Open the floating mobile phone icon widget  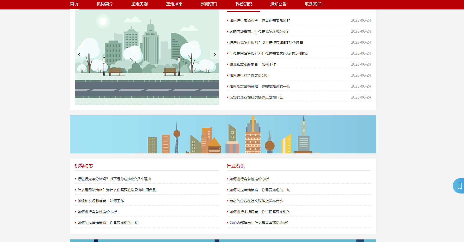459,186
